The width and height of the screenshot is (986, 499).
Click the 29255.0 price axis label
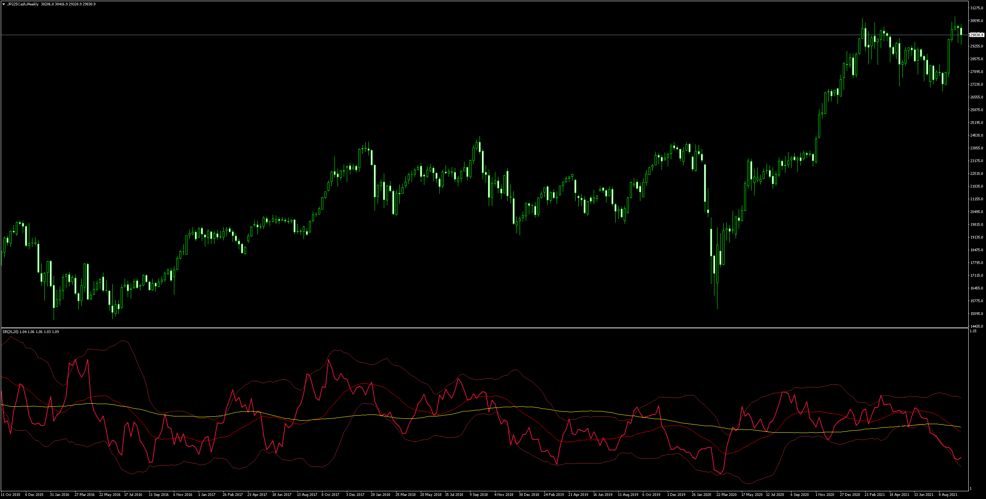(976, 46)
